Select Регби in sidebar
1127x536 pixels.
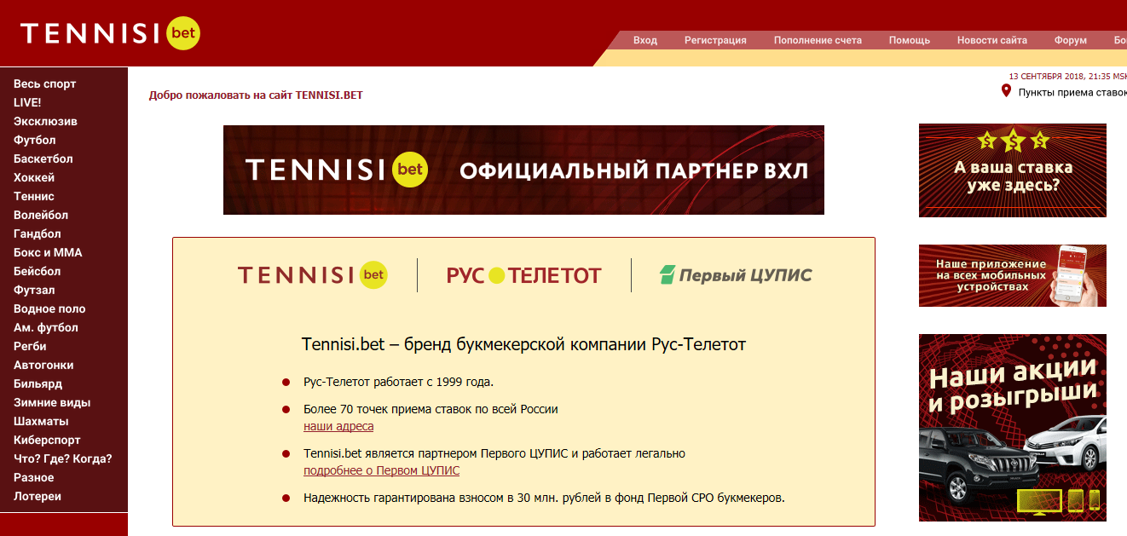30,346
